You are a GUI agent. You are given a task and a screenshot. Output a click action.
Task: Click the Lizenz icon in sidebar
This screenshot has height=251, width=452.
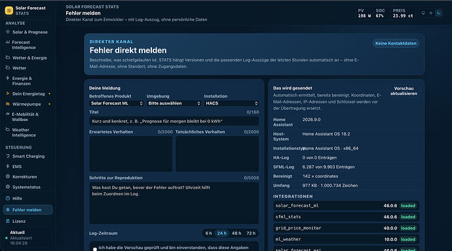click(x=8, y=221)
